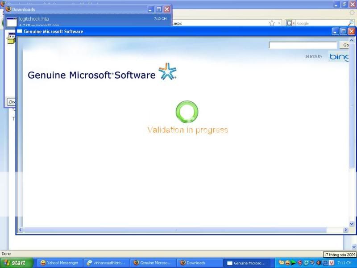Click the red security shield tray icon
The image size is (357, 268).
click(300, 263)
